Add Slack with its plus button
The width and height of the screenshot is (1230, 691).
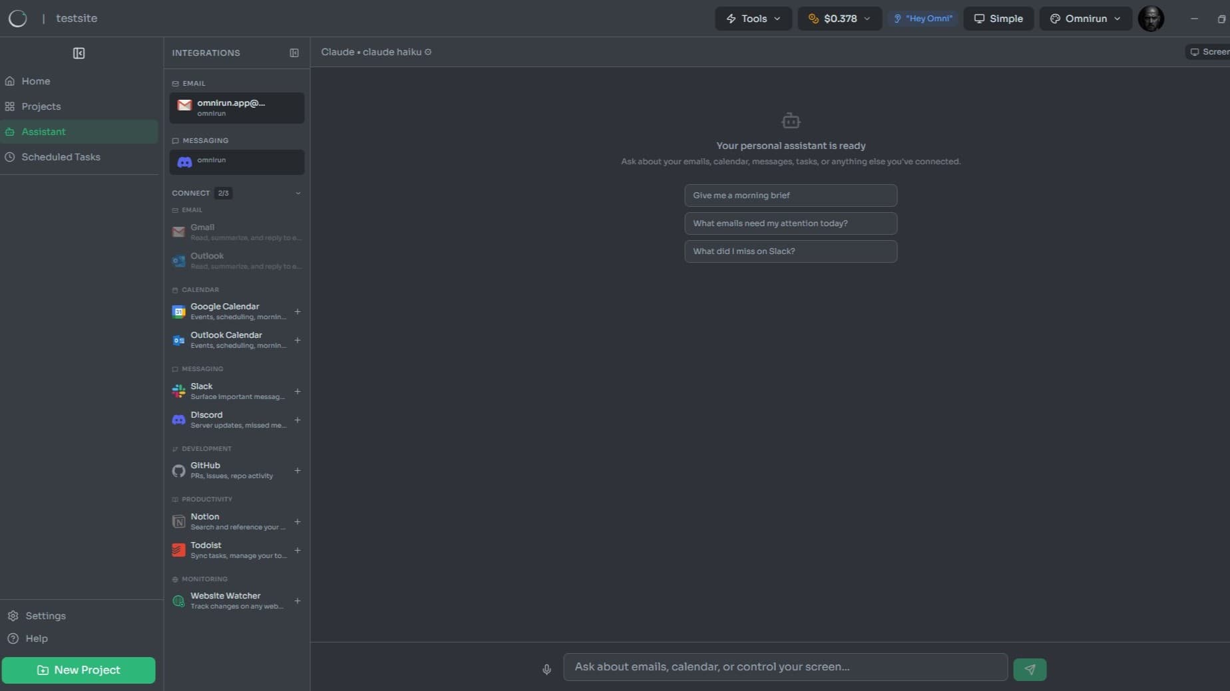point(298,391)
